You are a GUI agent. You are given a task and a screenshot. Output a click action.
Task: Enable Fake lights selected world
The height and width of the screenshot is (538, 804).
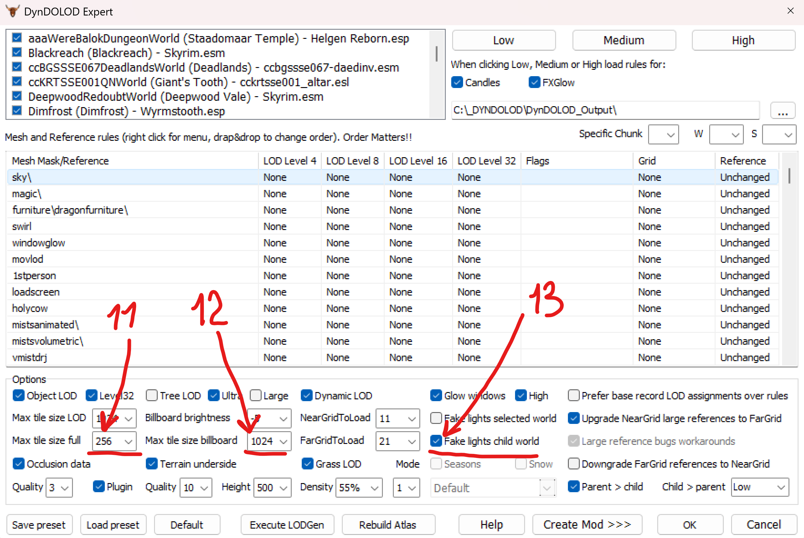coord(436,418)
